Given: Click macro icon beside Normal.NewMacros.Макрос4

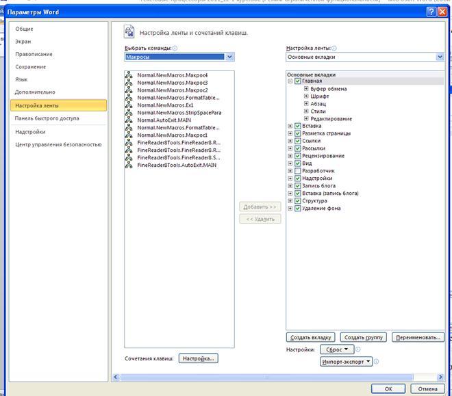Looking at the screenshot, I should pos(129,75).
